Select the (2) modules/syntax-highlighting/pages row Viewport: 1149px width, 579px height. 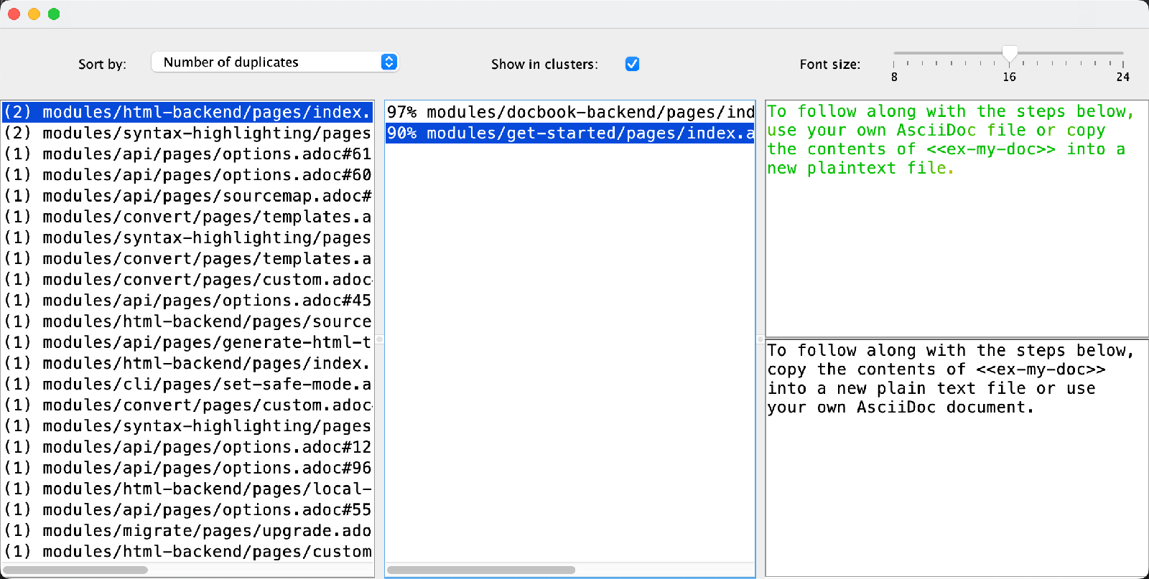click(x=188, y=133)
